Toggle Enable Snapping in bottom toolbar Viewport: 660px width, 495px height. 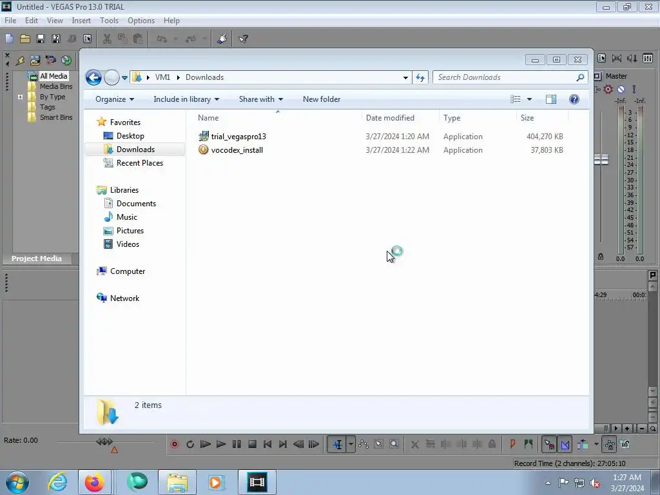click(549, 444)
